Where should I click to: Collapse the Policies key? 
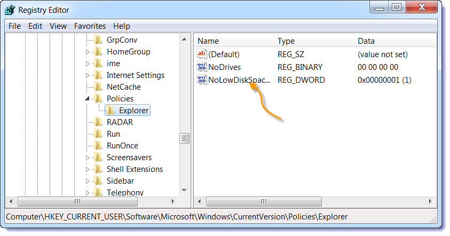[88, 99]
